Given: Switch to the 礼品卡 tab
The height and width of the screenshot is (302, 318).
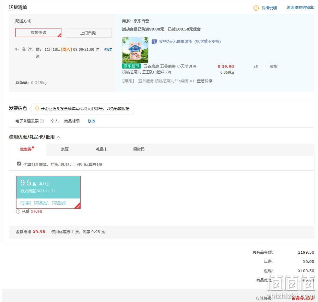Looking at the screenshot, I should pyautogui.click(x=102, y=149).
